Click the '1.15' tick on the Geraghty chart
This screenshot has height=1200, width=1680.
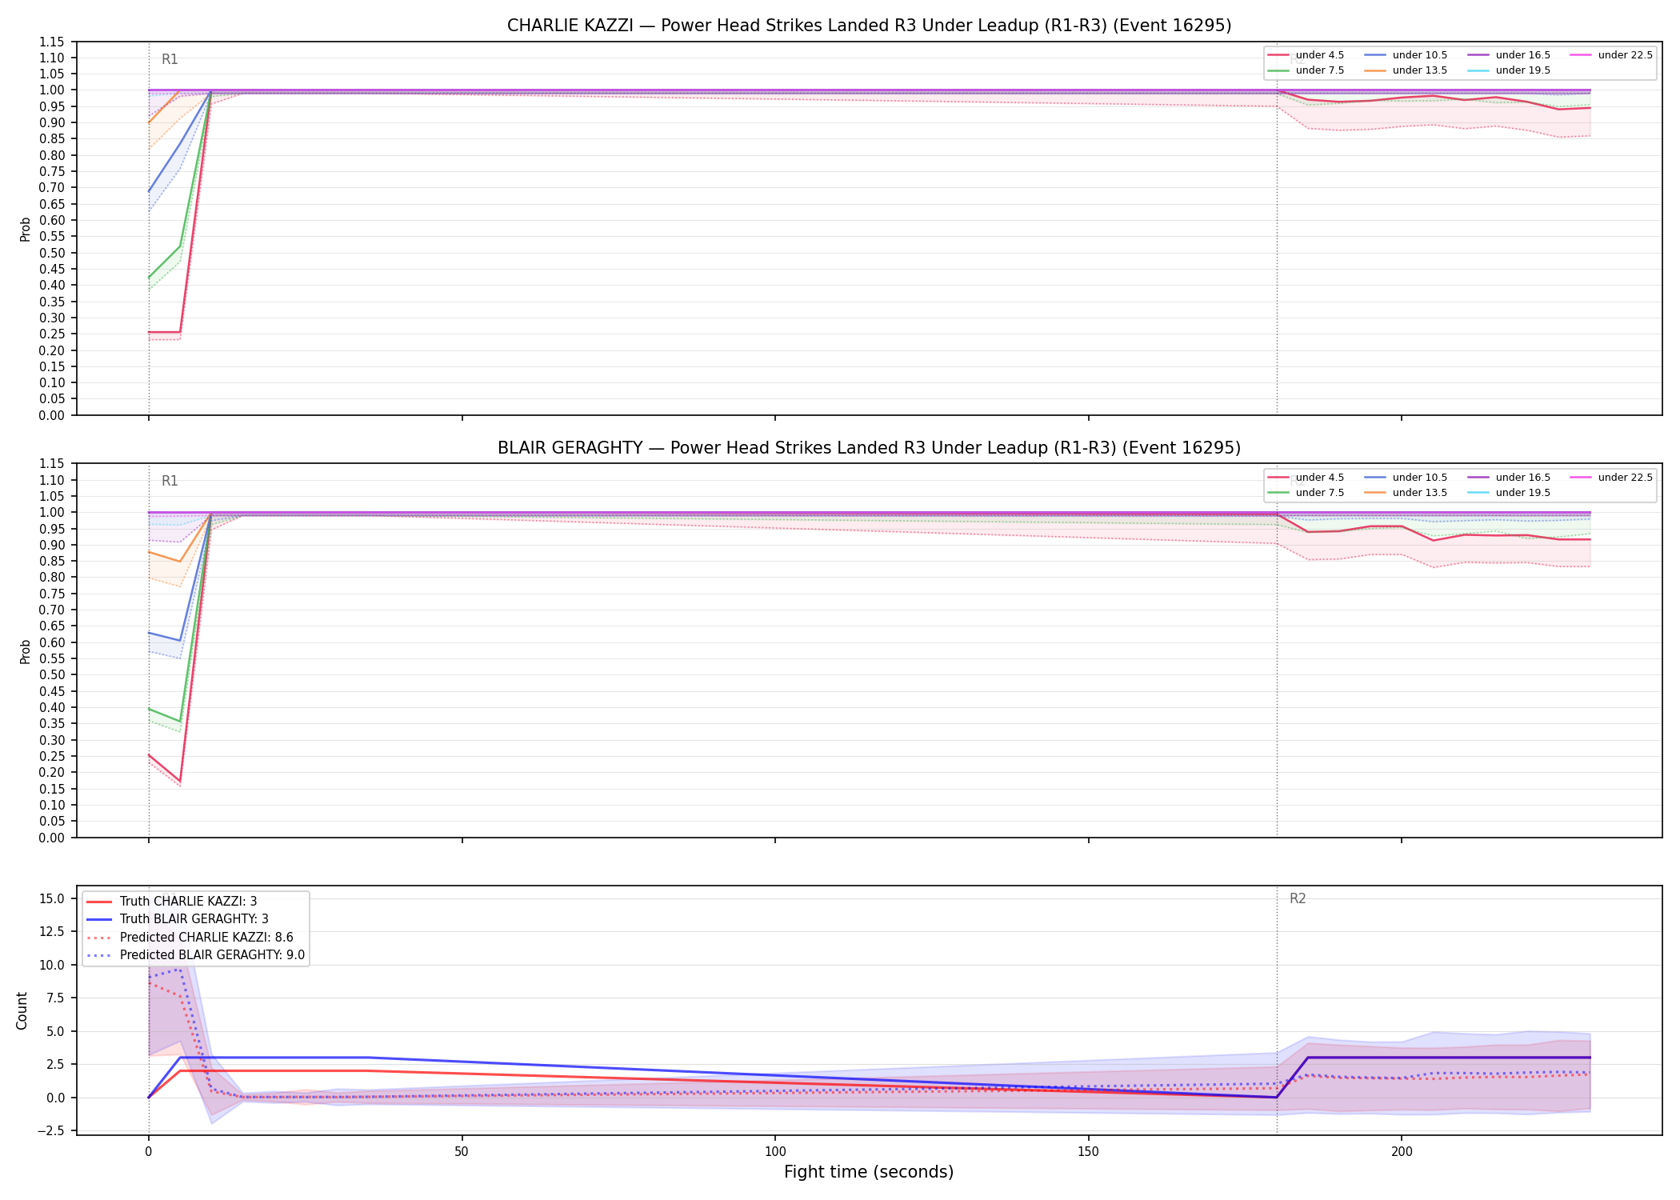coord(53,464)
